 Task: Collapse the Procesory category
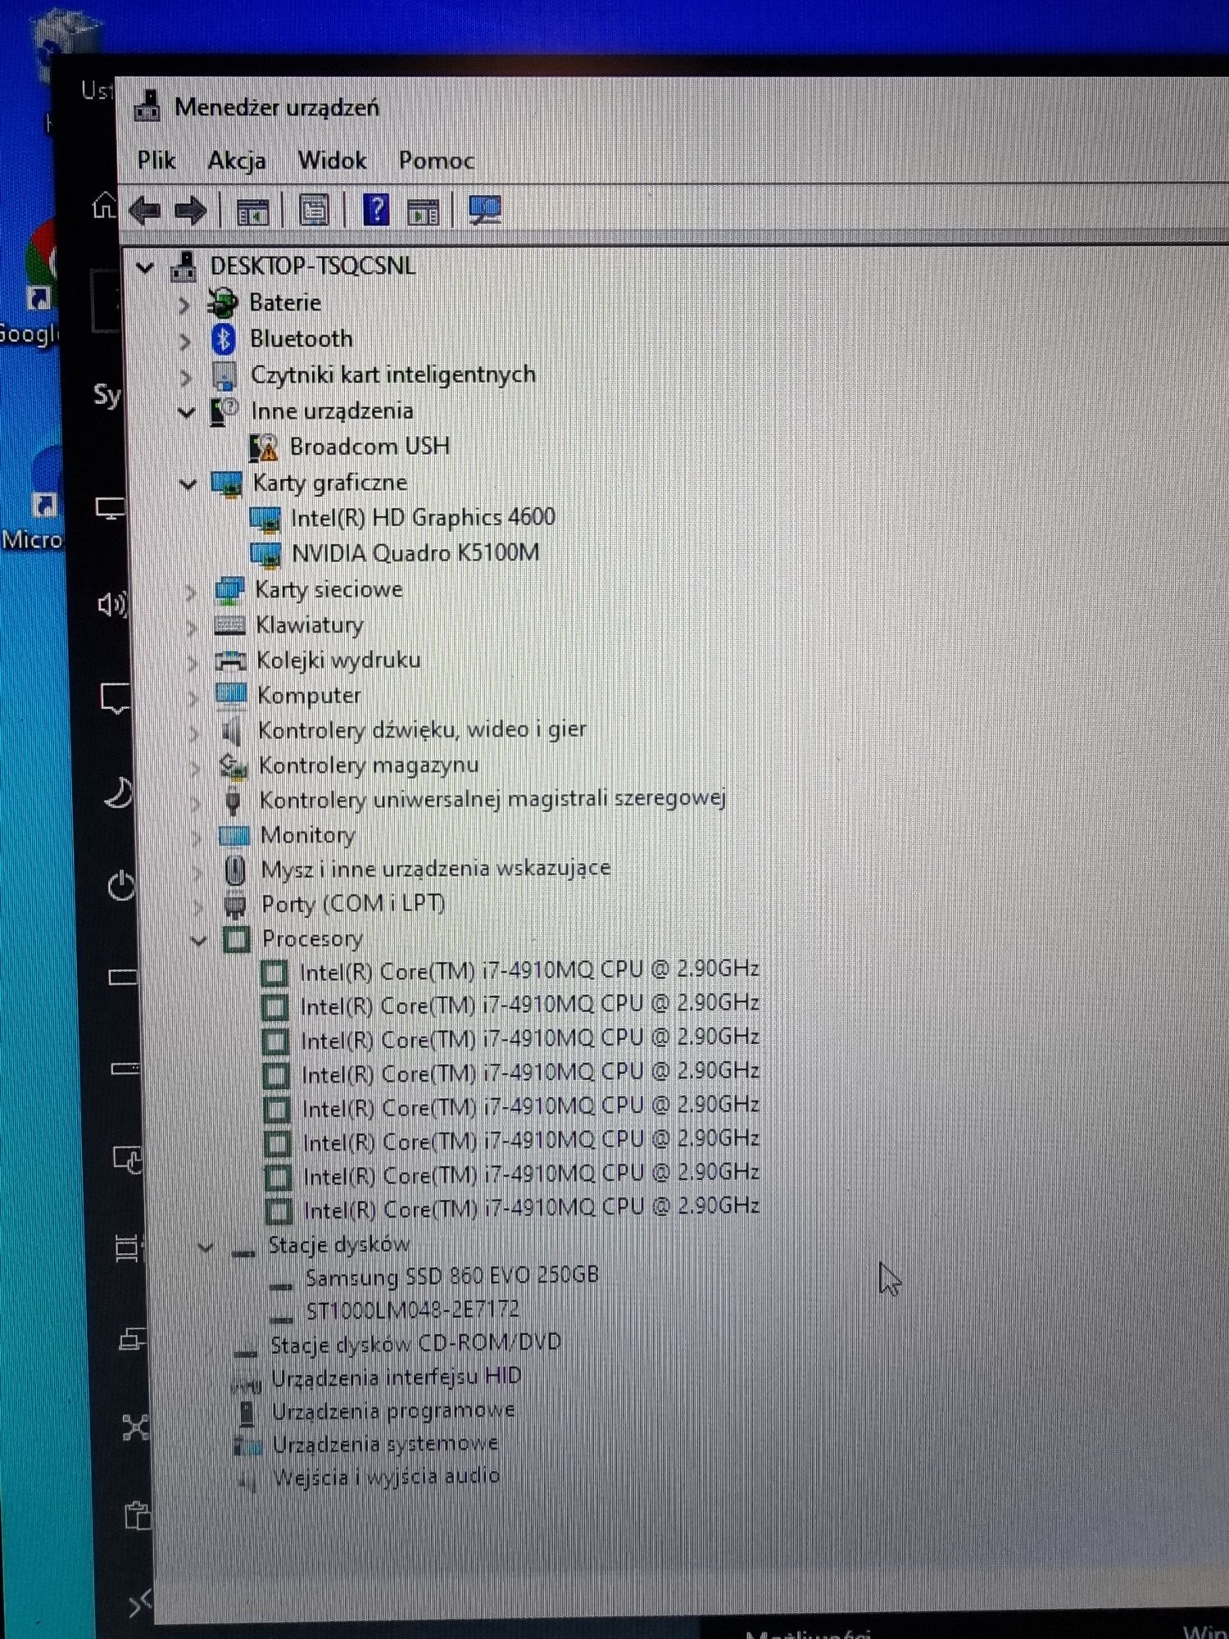(x=198, y=941)
